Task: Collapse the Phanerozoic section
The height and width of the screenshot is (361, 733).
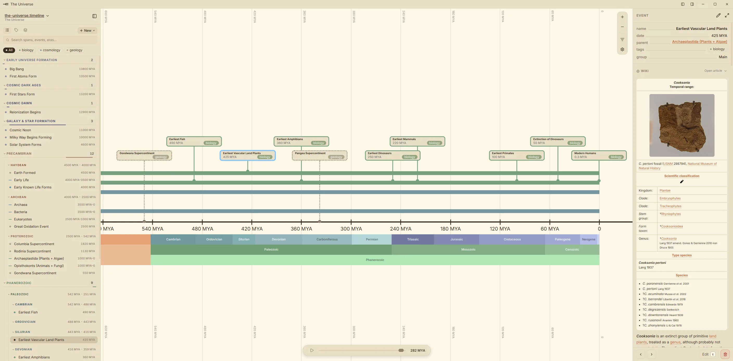Action: [x=4, y=283]
